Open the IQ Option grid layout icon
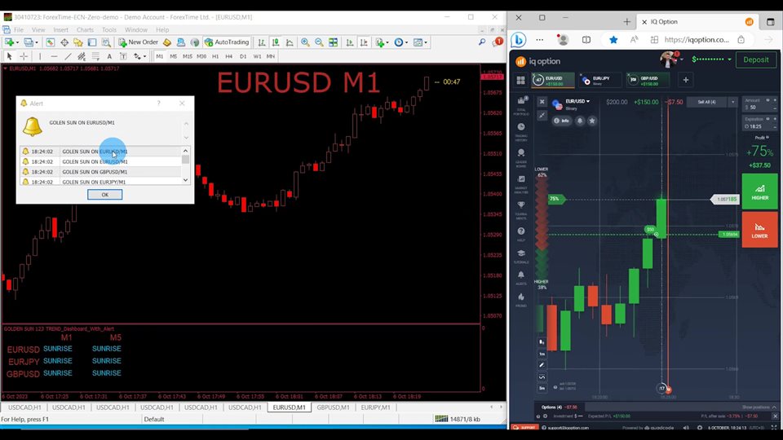 point(521,80)
